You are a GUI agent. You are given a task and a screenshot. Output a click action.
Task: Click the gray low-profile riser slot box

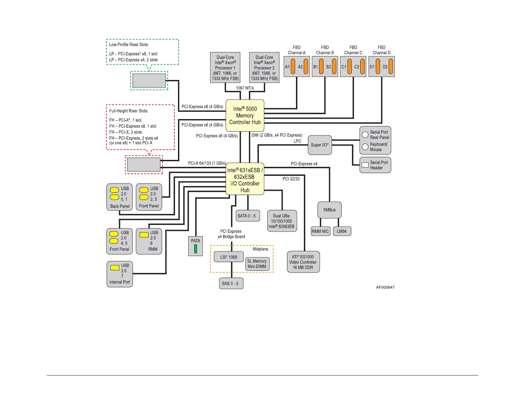click(x=149, y=81)
